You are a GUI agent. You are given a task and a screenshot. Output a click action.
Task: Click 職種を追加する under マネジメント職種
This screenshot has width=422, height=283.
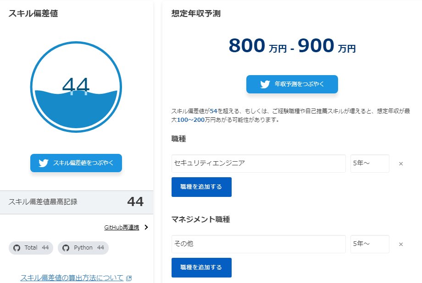coord(201,267)
